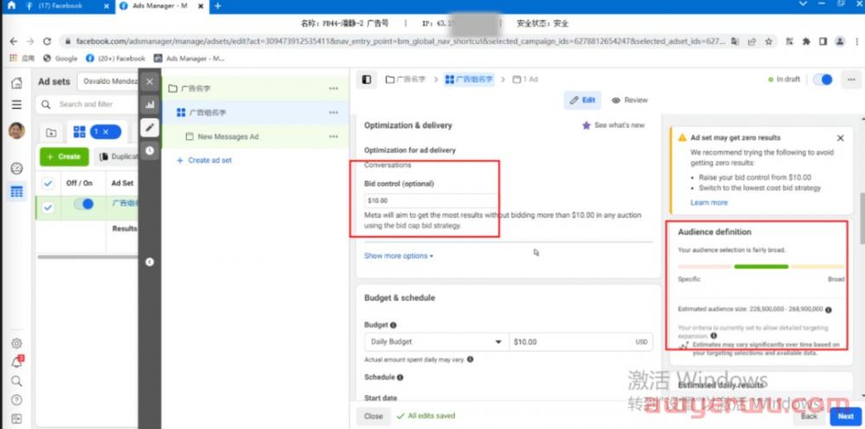Open the charts bar-graph icon in dark strip
Viewport: 865px width, 429px height.
point(150,104)
